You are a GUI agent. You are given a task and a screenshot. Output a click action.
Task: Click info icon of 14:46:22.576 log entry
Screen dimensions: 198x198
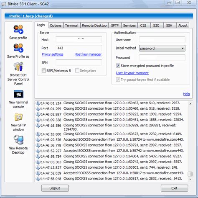click(38, 139)
